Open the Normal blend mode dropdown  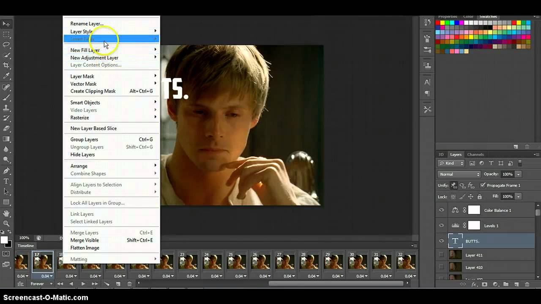coord(459,174)
